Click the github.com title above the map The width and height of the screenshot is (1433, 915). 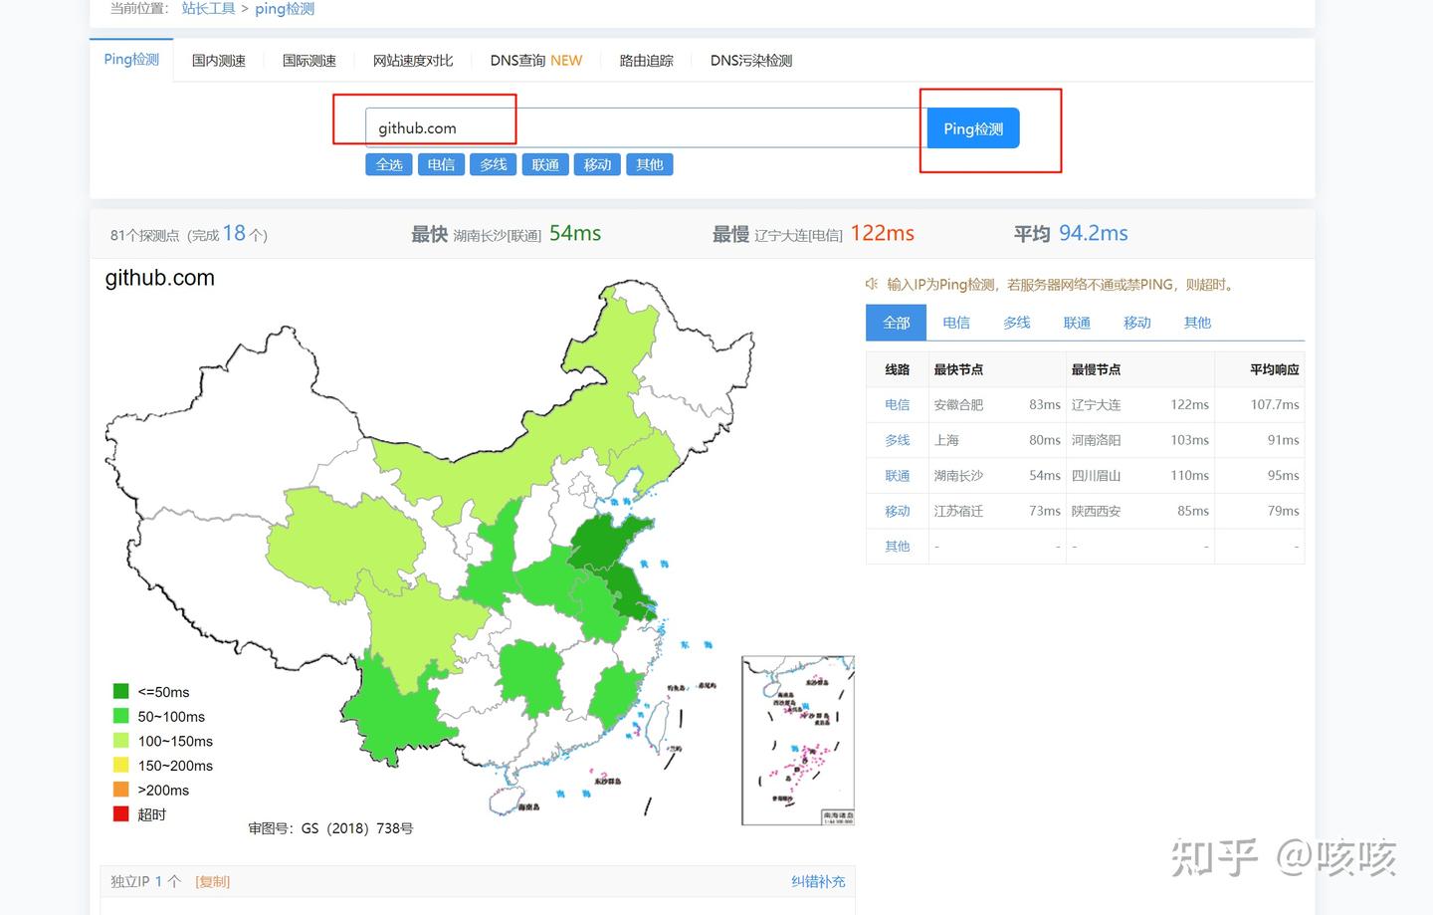(x=160, y=278)
